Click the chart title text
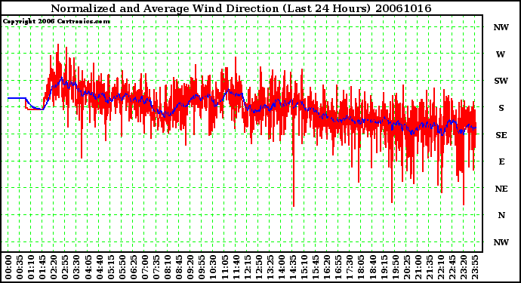 point(241,8)
